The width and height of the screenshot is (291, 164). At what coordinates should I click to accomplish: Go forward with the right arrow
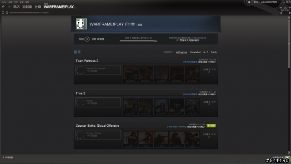coord(9,7)
